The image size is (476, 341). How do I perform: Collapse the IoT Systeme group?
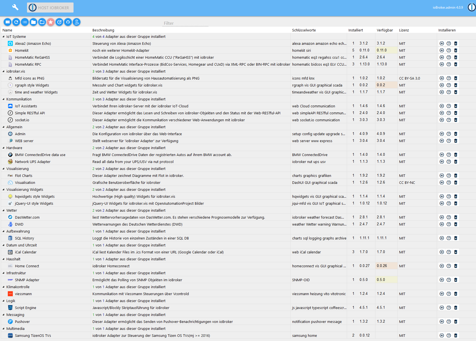pyautogui.click(x=4, y=37)
